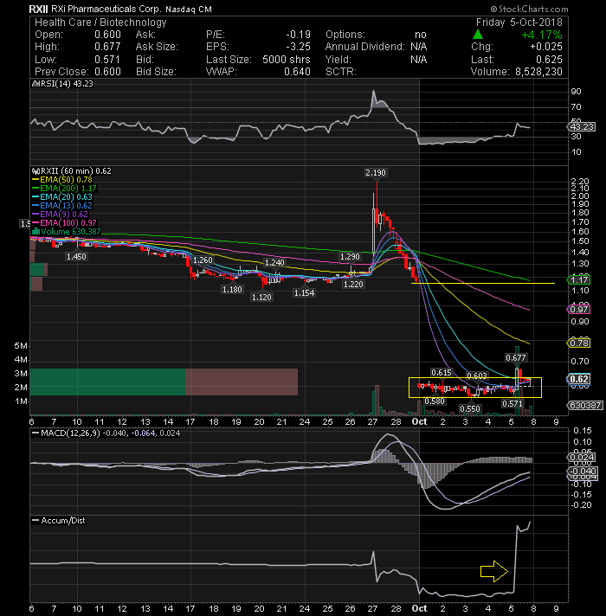
Task: Click the 0.024 MACD histogram axis tag
Action: tap(581, 458)
